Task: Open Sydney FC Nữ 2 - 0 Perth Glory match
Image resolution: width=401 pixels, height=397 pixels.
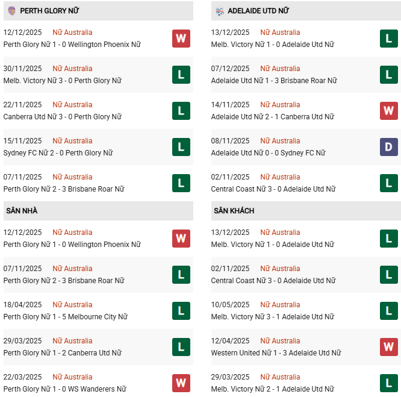Action: coord(58,153)
